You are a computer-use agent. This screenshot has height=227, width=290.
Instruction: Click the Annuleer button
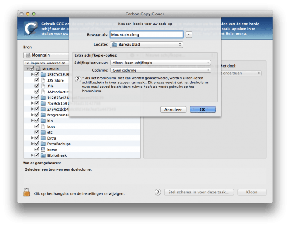(173, 109)
